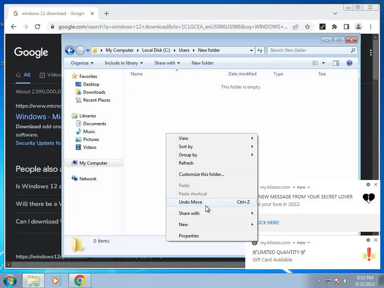Dismiss the secret lover notification
This screenshot has width=384, height=288.
click(376, 184)
